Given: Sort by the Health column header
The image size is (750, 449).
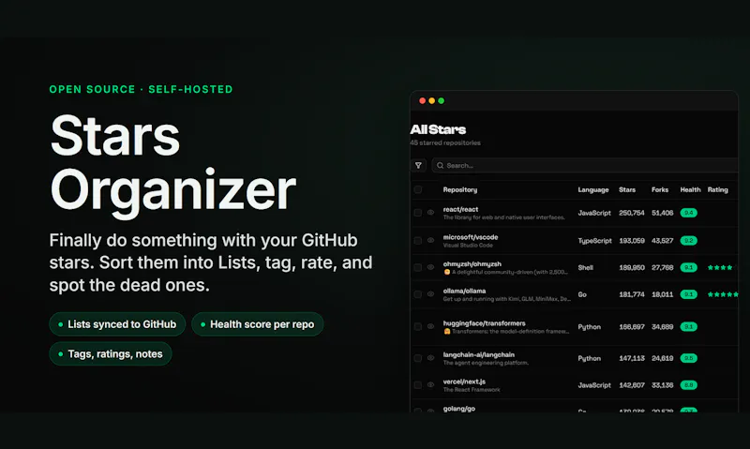Looking at the screenshot, I should [690, 190].
